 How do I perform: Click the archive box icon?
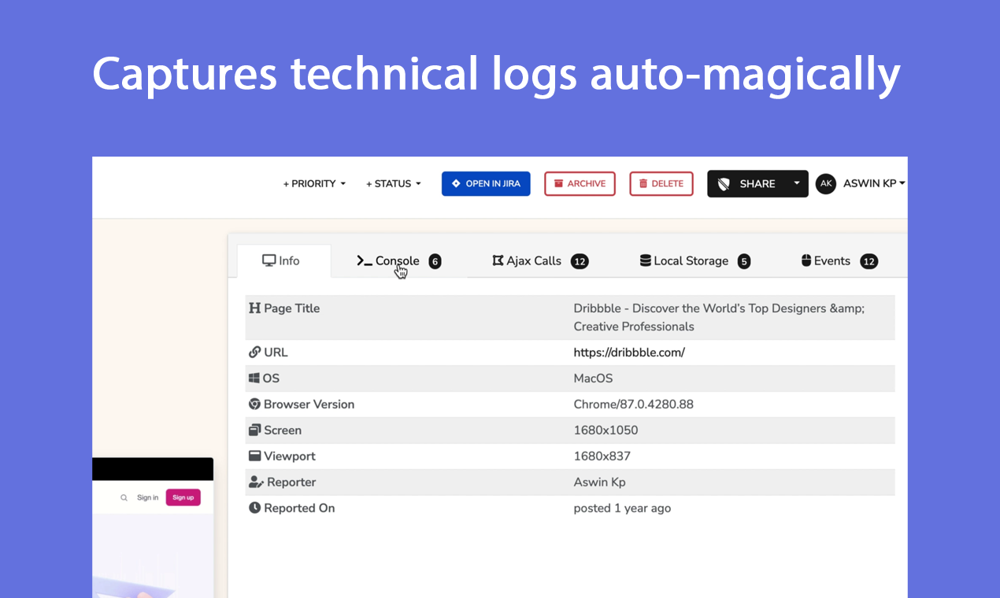click(558, 183)
